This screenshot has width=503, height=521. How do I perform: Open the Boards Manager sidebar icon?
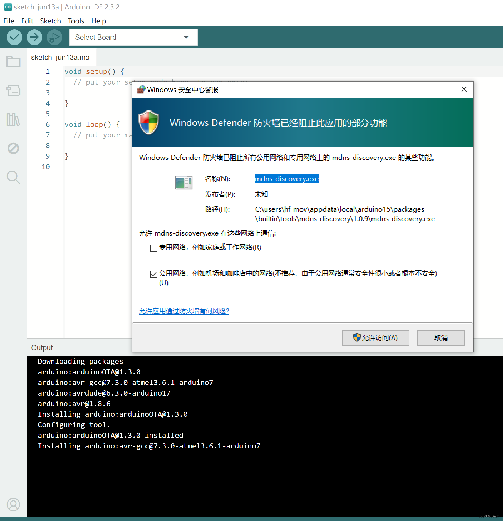13,90
